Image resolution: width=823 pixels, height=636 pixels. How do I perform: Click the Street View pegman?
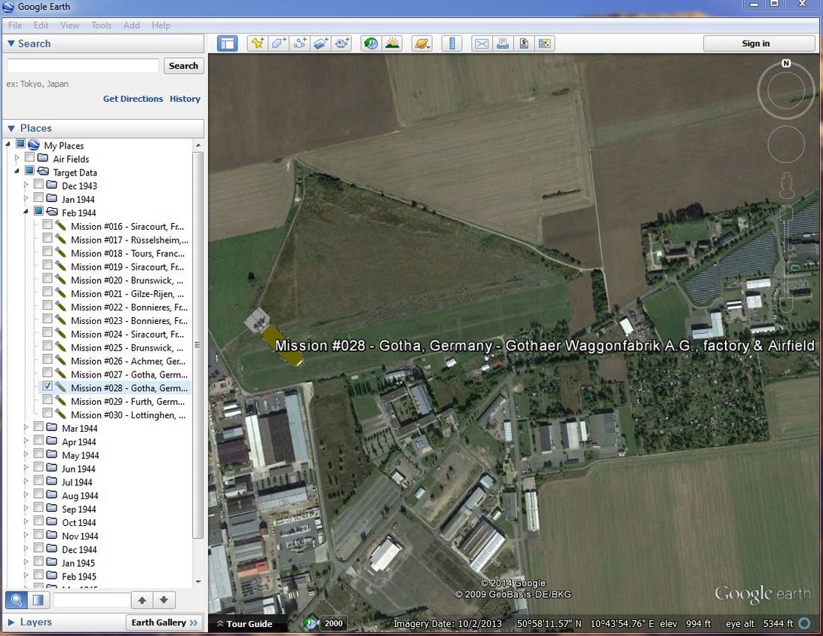click(786, 185)
